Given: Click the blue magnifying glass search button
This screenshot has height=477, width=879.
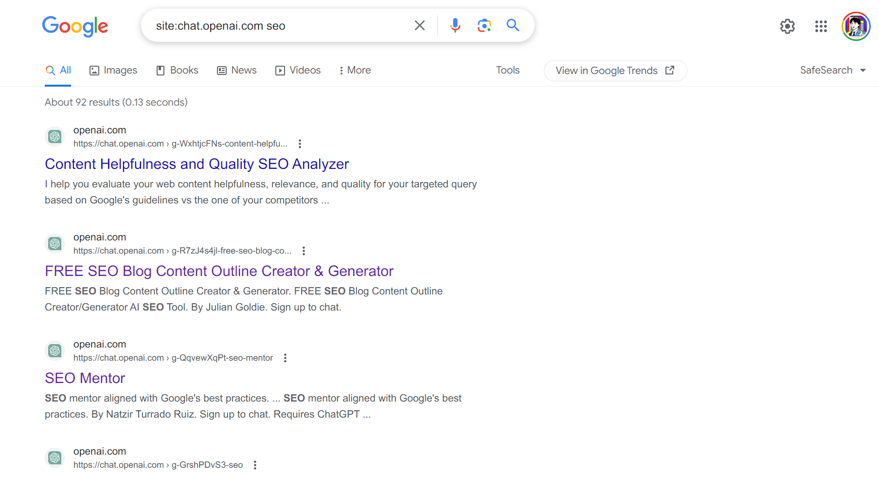Looking at the screenshot, I should pyautogui.click(x=513, y=25).
